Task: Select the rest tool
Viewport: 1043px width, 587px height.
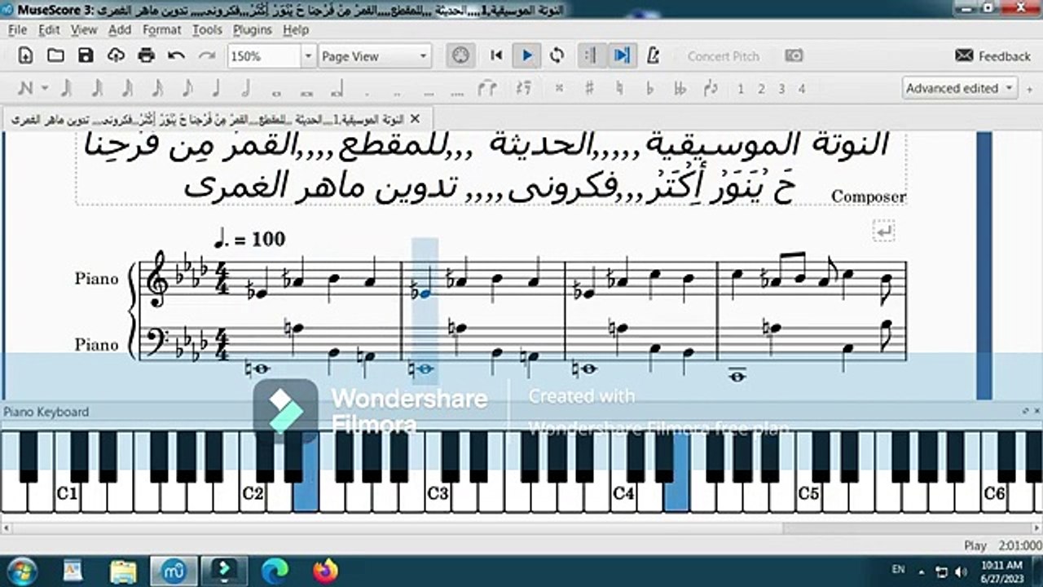Action: click(x=524, y=88)
